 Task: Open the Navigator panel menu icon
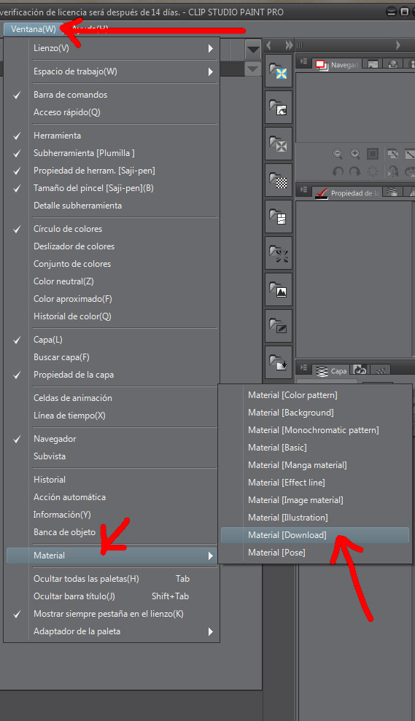tap(303, 62)
